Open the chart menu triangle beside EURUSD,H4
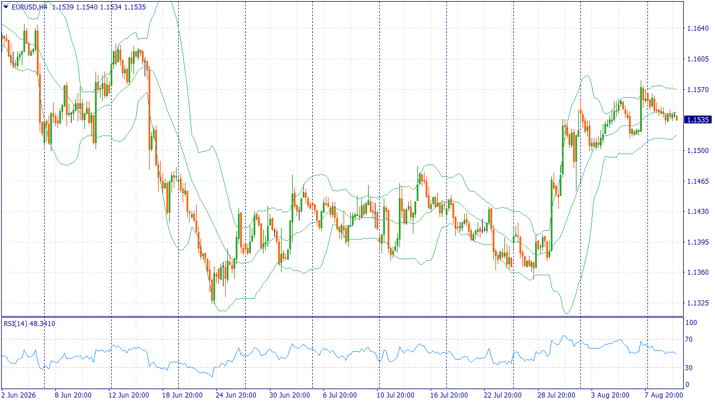The image size is (715, 402). (x=6, y=7)
